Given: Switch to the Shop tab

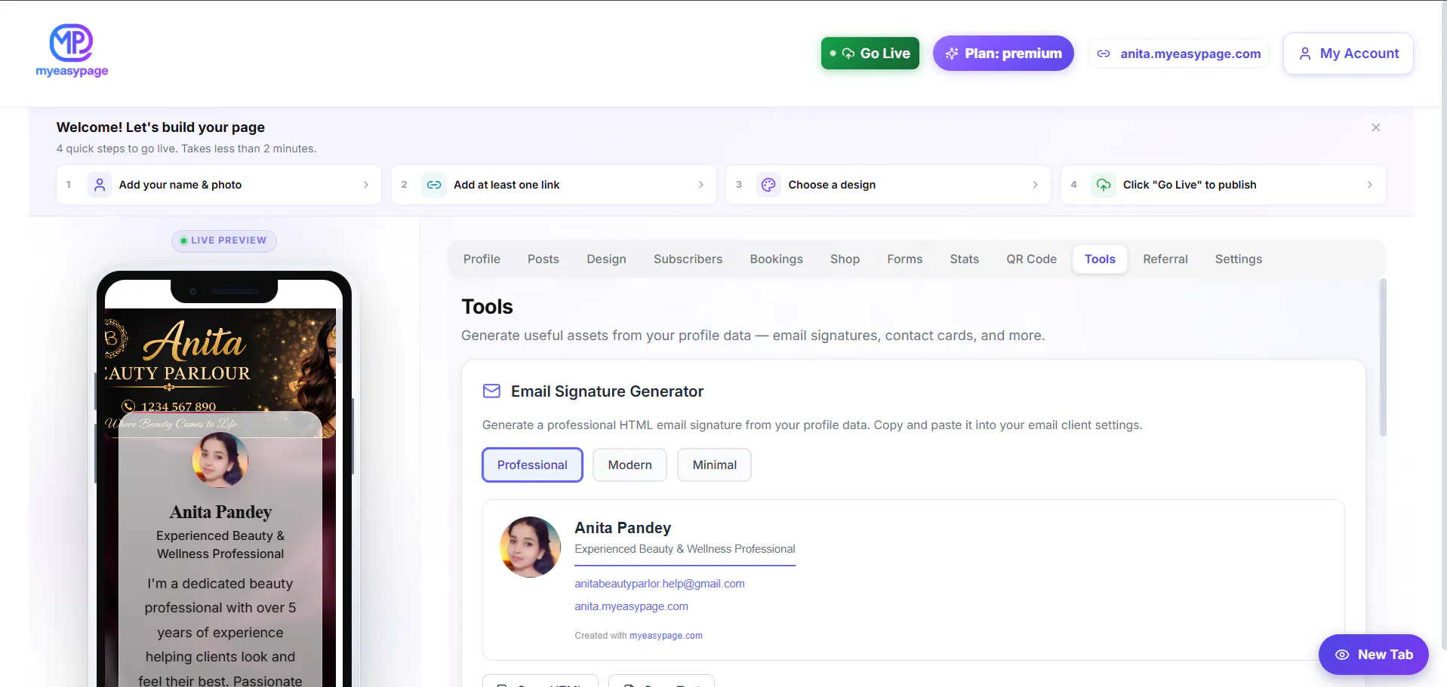Looking at the screenshot, I should pyautogui.click(x=845, y=259).
